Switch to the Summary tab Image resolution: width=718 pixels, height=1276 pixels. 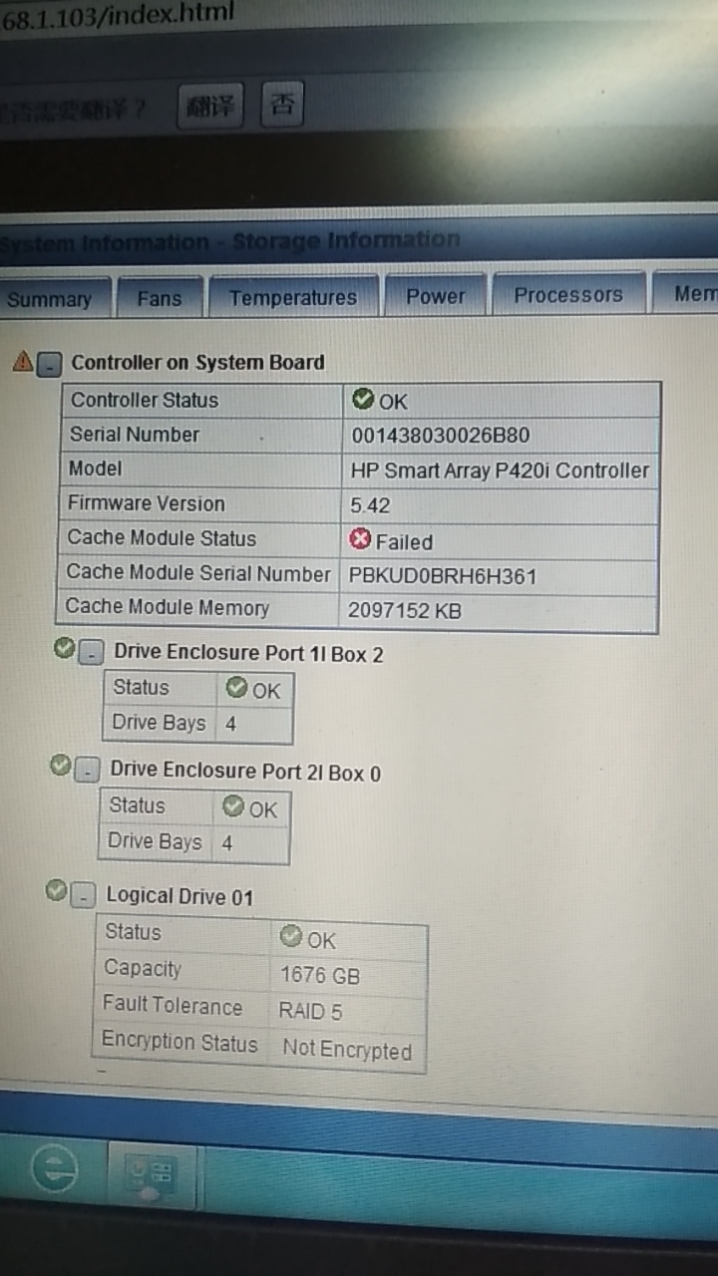50,299
